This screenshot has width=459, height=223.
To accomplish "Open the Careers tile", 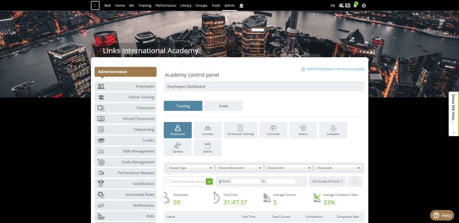I will 178,147.
